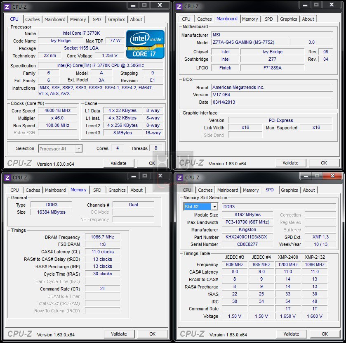Click the XMP-2400 voltage "1.650 V"

click(x=288, y=316)
